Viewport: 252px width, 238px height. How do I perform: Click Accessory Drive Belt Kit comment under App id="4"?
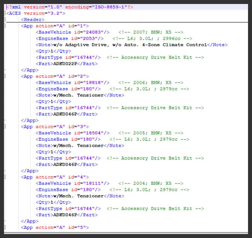click(155, 208)
